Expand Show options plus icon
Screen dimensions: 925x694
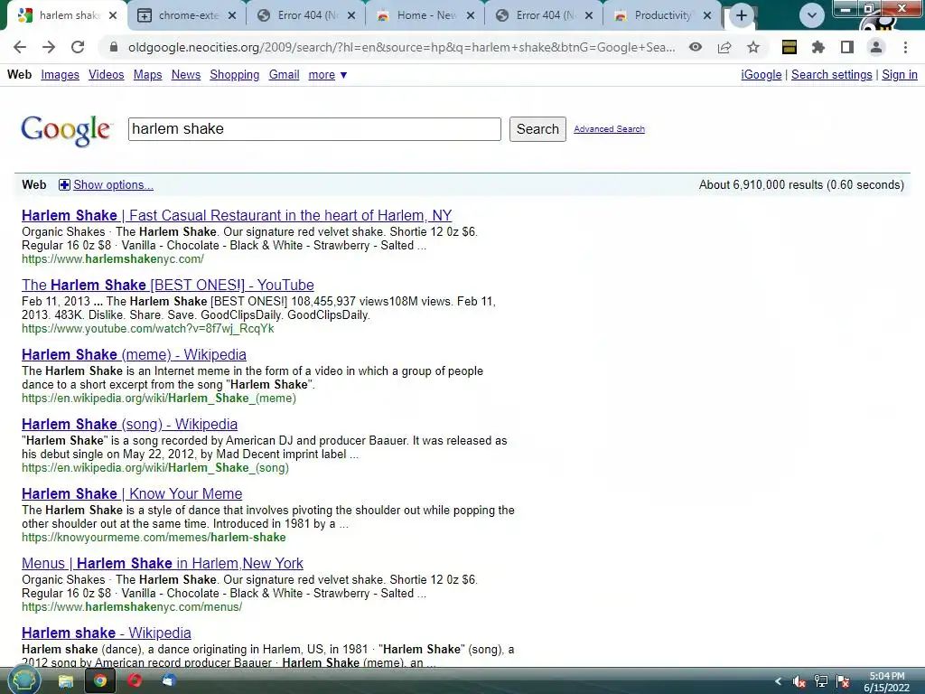[64, 185]
